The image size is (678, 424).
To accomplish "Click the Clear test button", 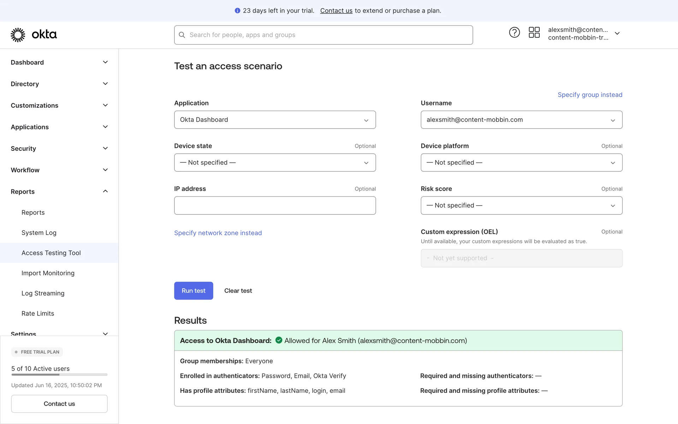I will pos(238,290).
